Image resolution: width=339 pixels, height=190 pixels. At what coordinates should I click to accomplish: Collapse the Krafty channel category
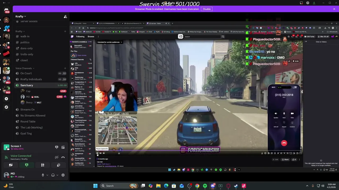point(20,31)
